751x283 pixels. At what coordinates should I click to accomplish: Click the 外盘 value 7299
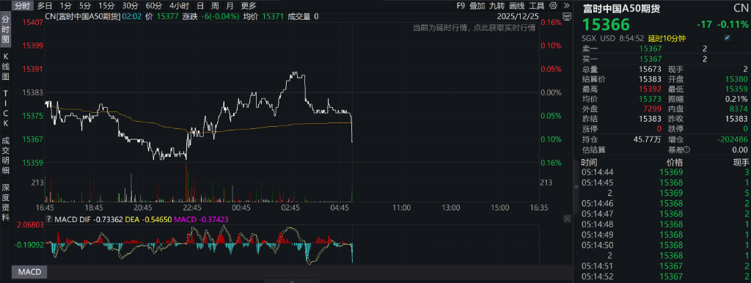(653, 110)
